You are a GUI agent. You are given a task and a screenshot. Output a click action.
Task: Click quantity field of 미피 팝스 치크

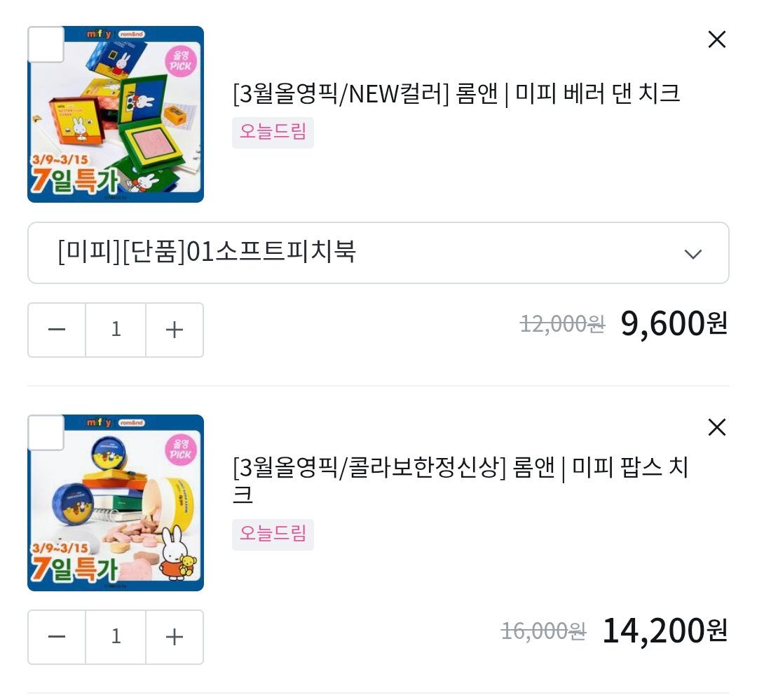pyautogui.click(x=116, y=637)
